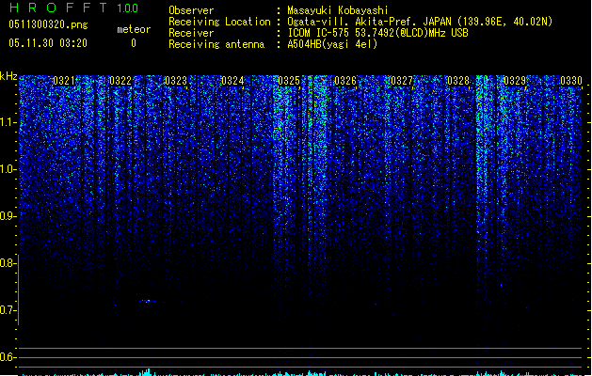Click antenna value A504HB(yagi 4el)

click(x=332, y=44)
